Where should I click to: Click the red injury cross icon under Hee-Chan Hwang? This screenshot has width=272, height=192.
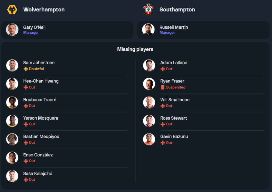tap(26, 87)
